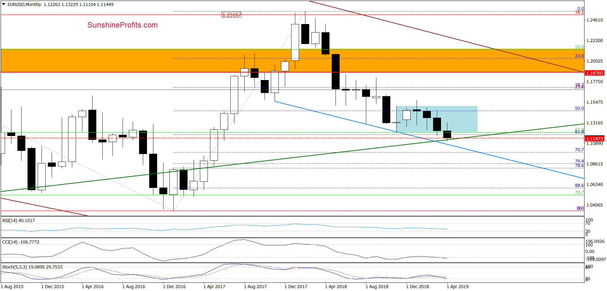The width and height of the screenshot is (607, 291).
Task: Click the 1 Apr 2016 date label
Action: [93, 287]
